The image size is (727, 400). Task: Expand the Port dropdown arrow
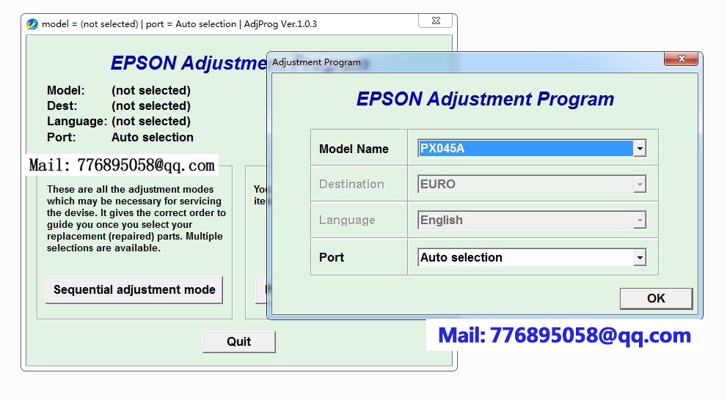tap(640, 258)
